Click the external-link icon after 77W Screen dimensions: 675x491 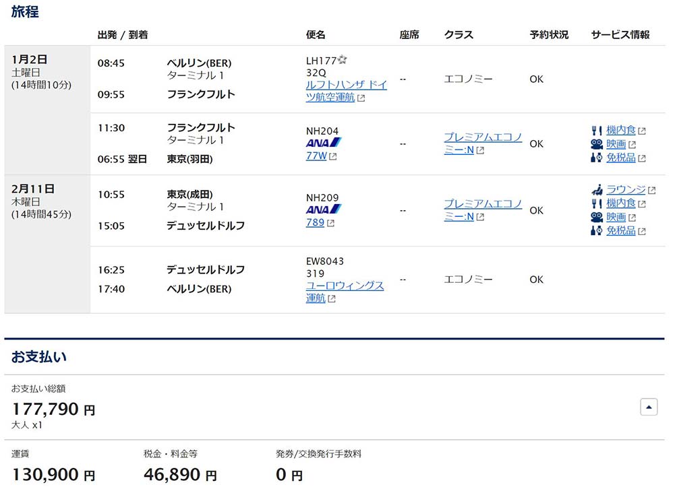[332, 156]
